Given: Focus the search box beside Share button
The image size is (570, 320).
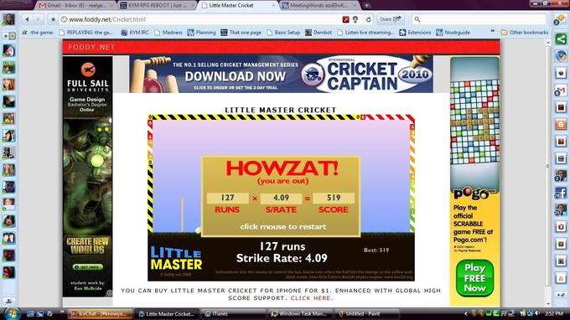Looking at the screenshot, I should click(x=479, y=19).
